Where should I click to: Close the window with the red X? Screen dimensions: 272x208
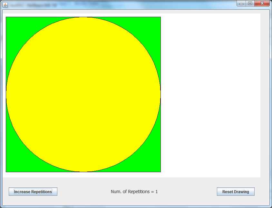pos(262,3)
